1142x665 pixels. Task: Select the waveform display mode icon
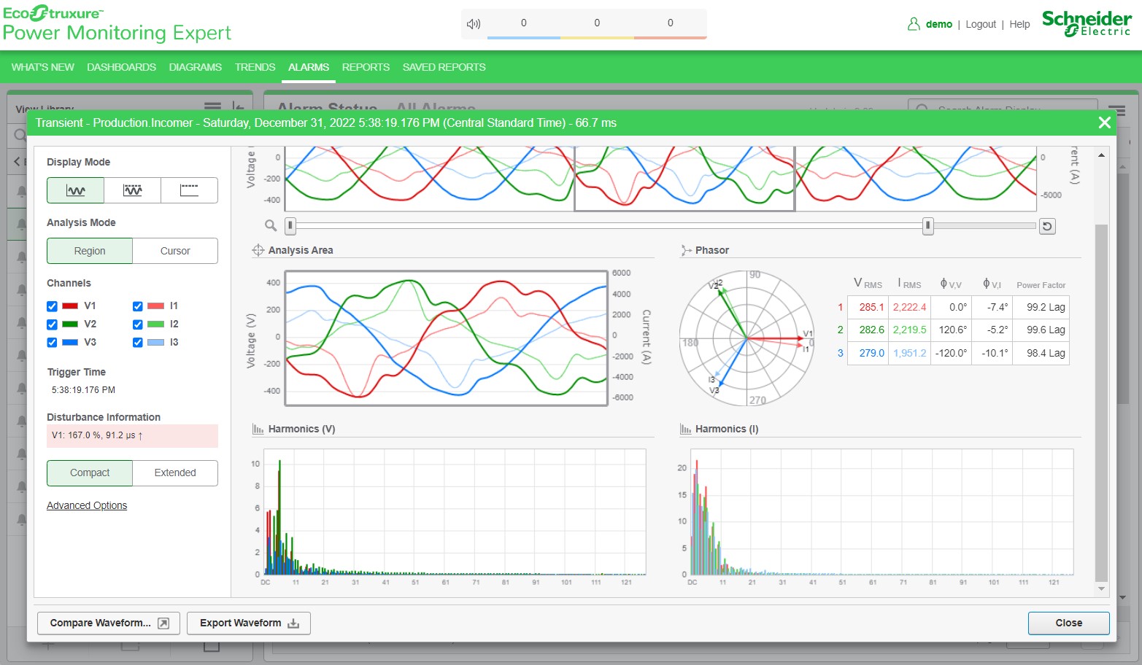pyautogui.click(x=76, y=190)
